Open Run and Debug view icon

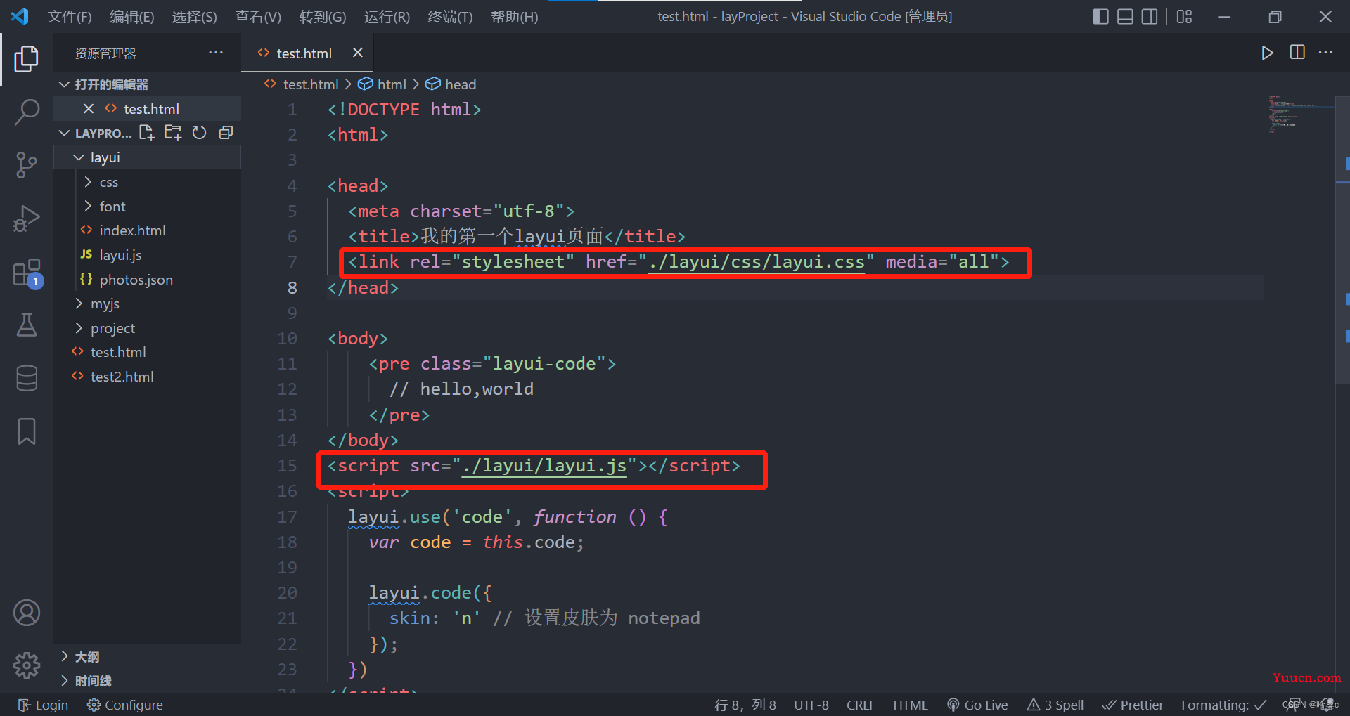click(27, 219)
